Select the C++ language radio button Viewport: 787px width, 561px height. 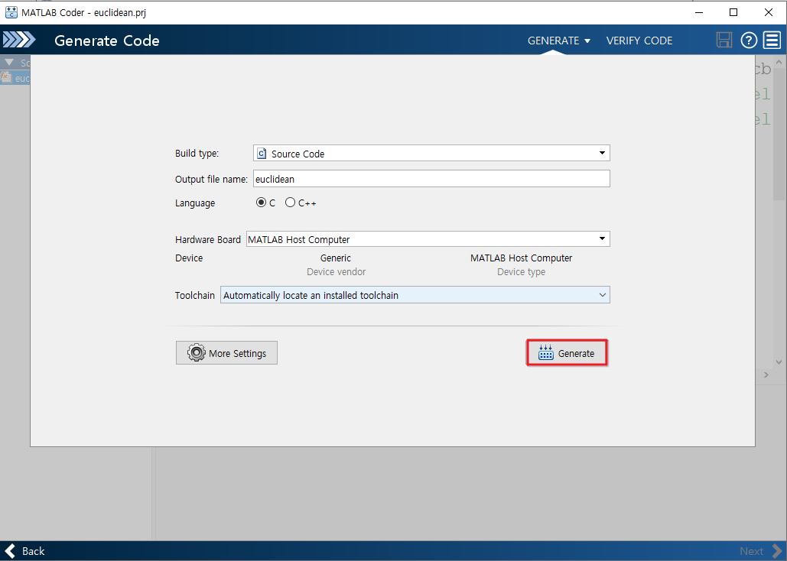290,203
